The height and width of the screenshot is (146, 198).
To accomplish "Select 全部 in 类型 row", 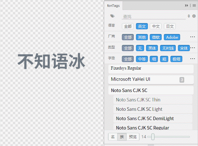I will coord(128,48).
